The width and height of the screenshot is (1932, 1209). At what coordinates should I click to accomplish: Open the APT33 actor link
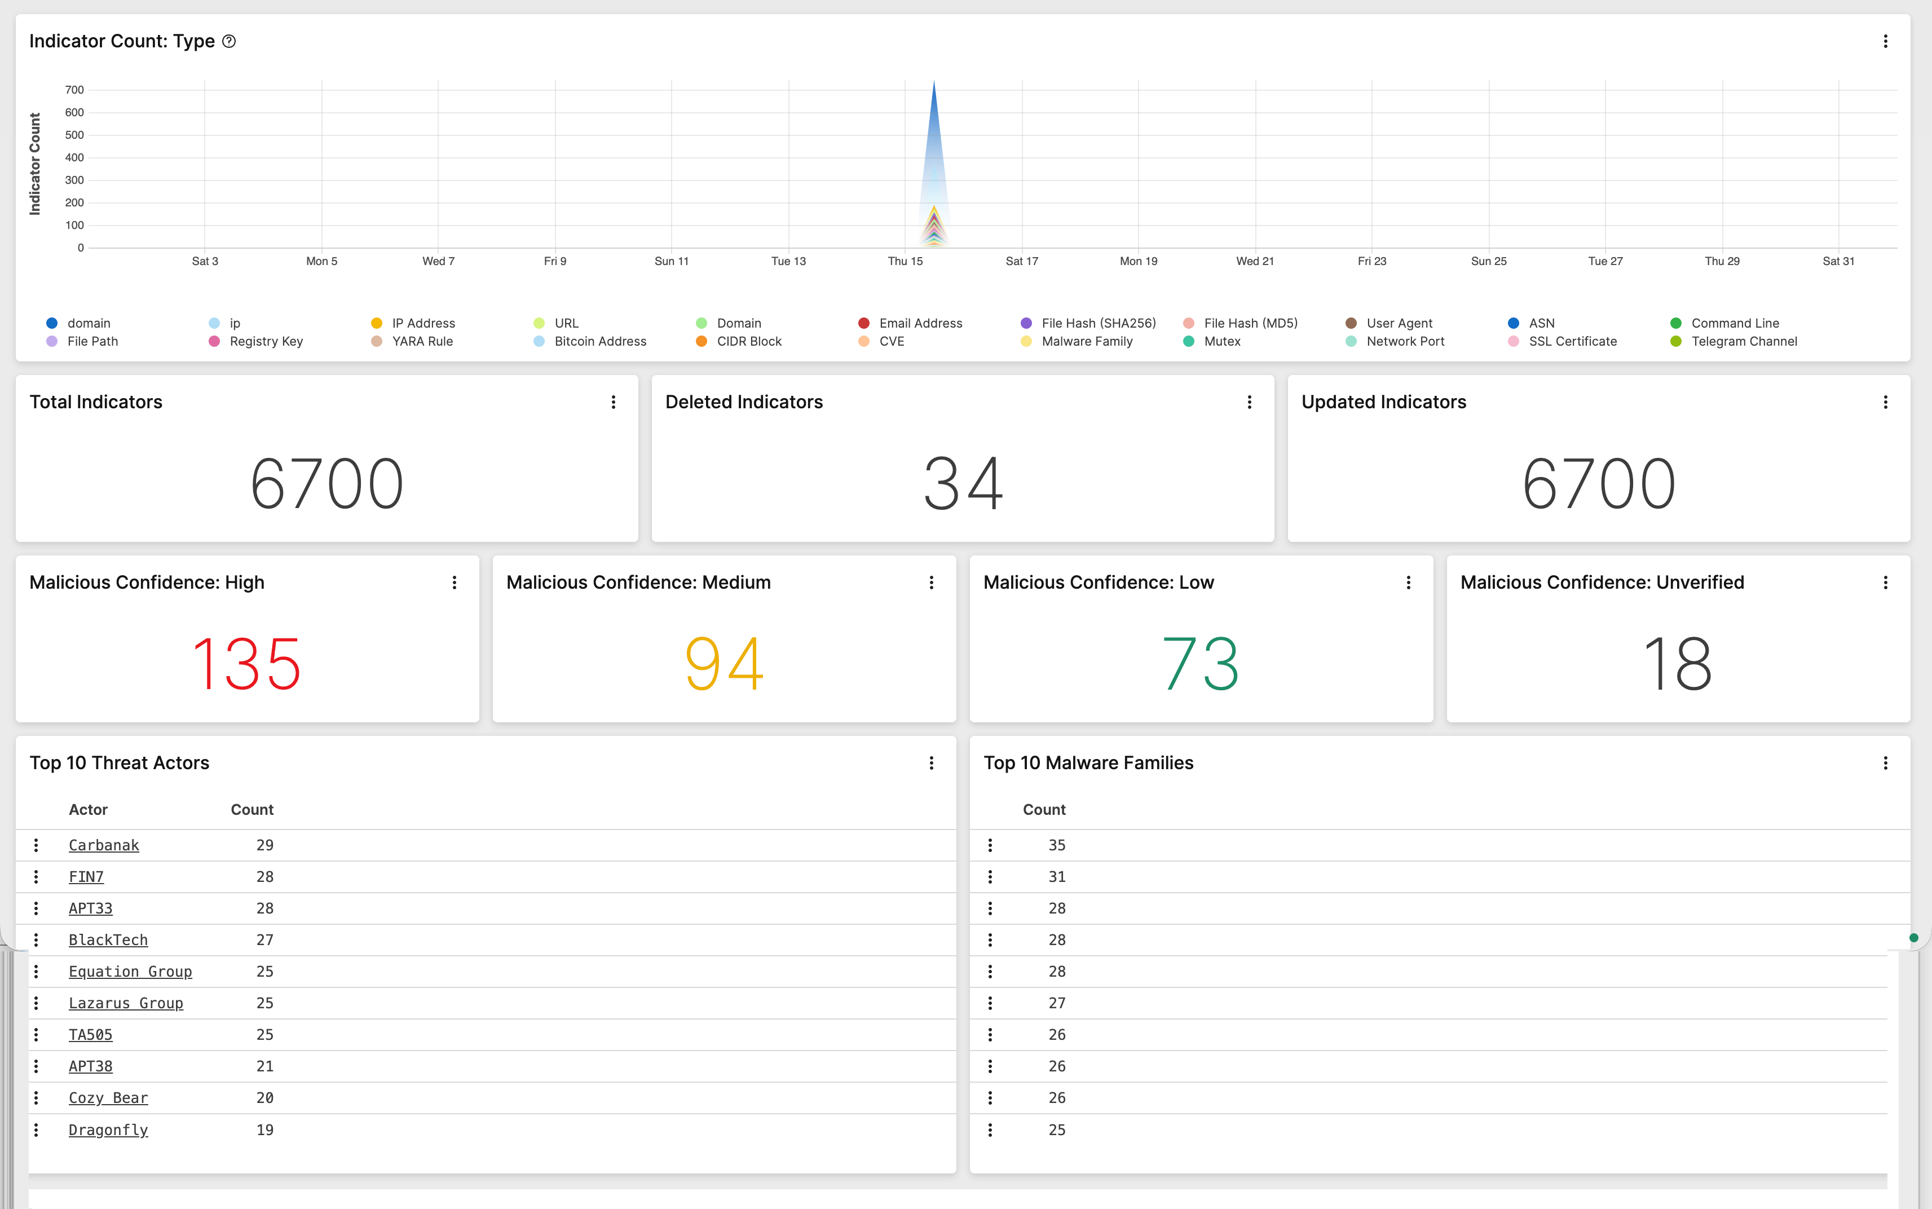pos(90,908)
